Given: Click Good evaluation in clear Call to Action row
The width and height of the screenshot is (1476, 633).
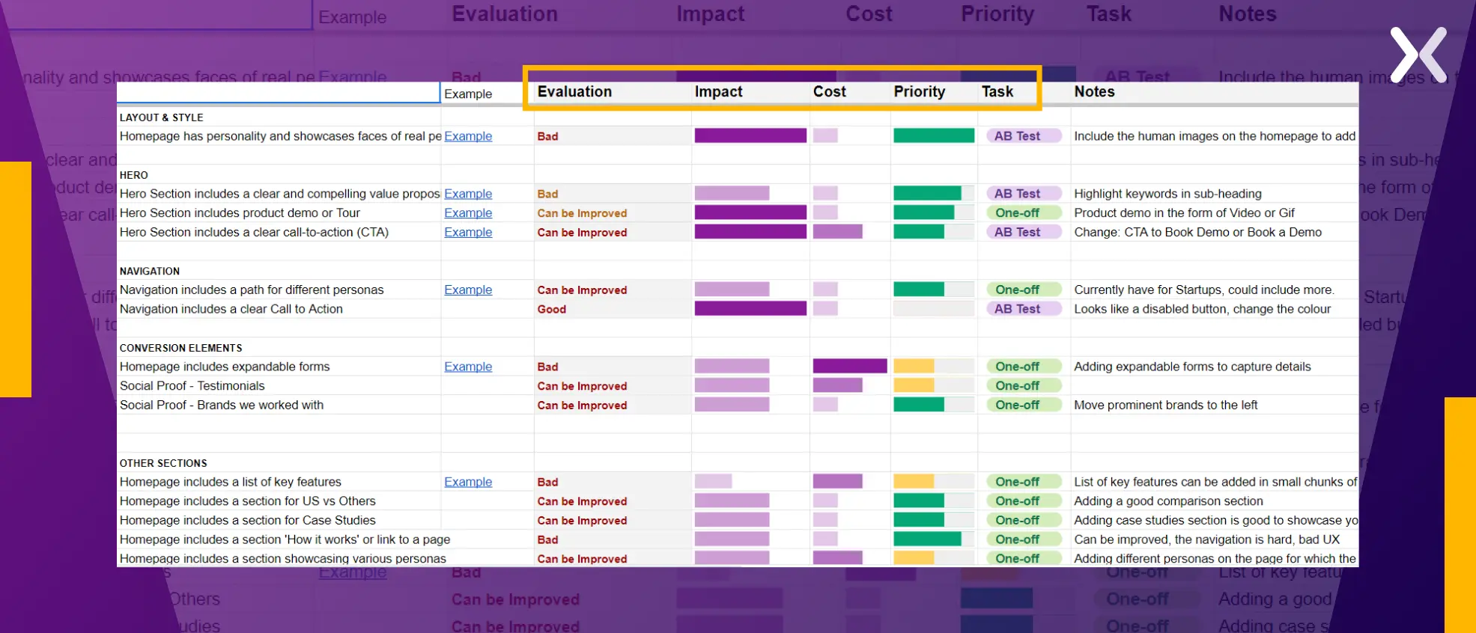Looking at the screenshot, I should (x=551, y=309).
